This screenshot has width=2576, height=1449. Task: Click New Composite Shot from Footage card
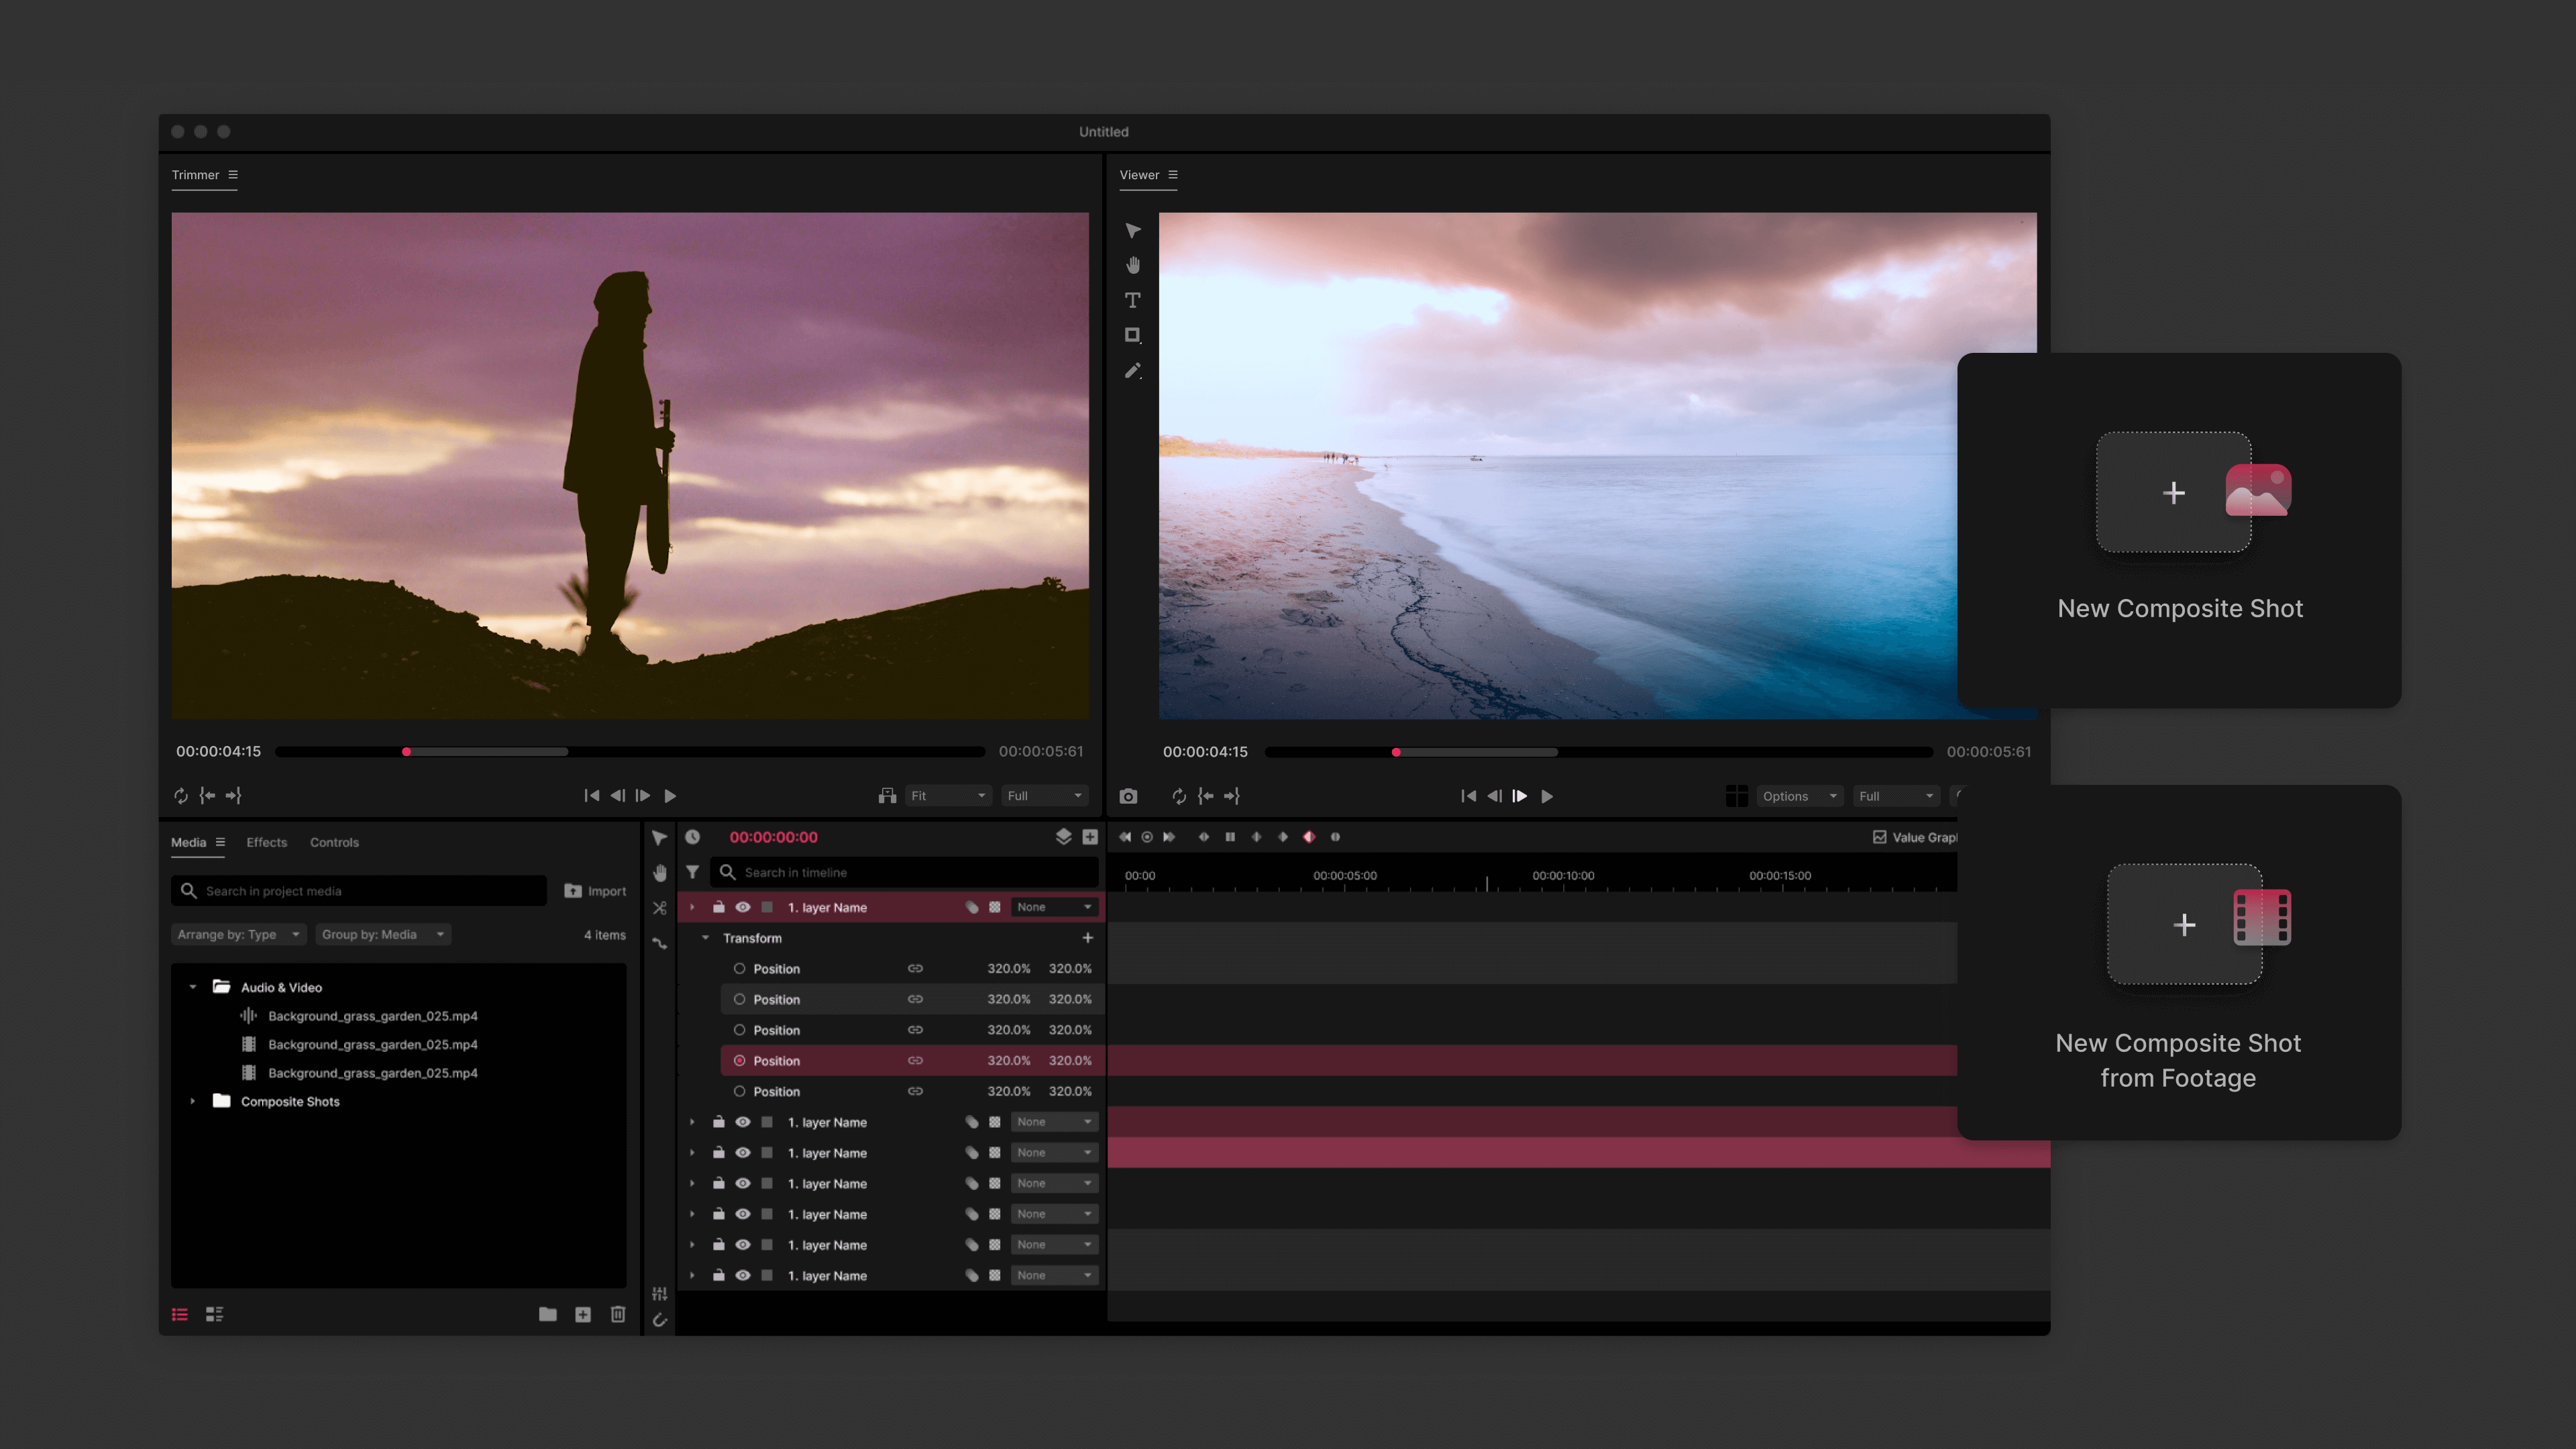(2179, 962)
